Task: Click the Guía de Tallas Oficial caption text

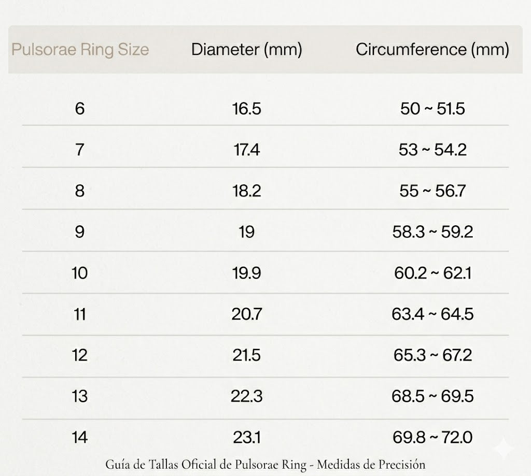Action: [265, 464]
